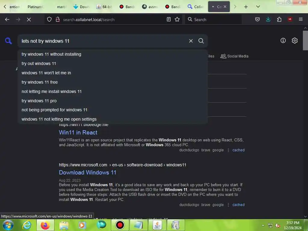Switch to the Down tab
Viewport: 308px width, 231px height.
(x=82, y=7)
